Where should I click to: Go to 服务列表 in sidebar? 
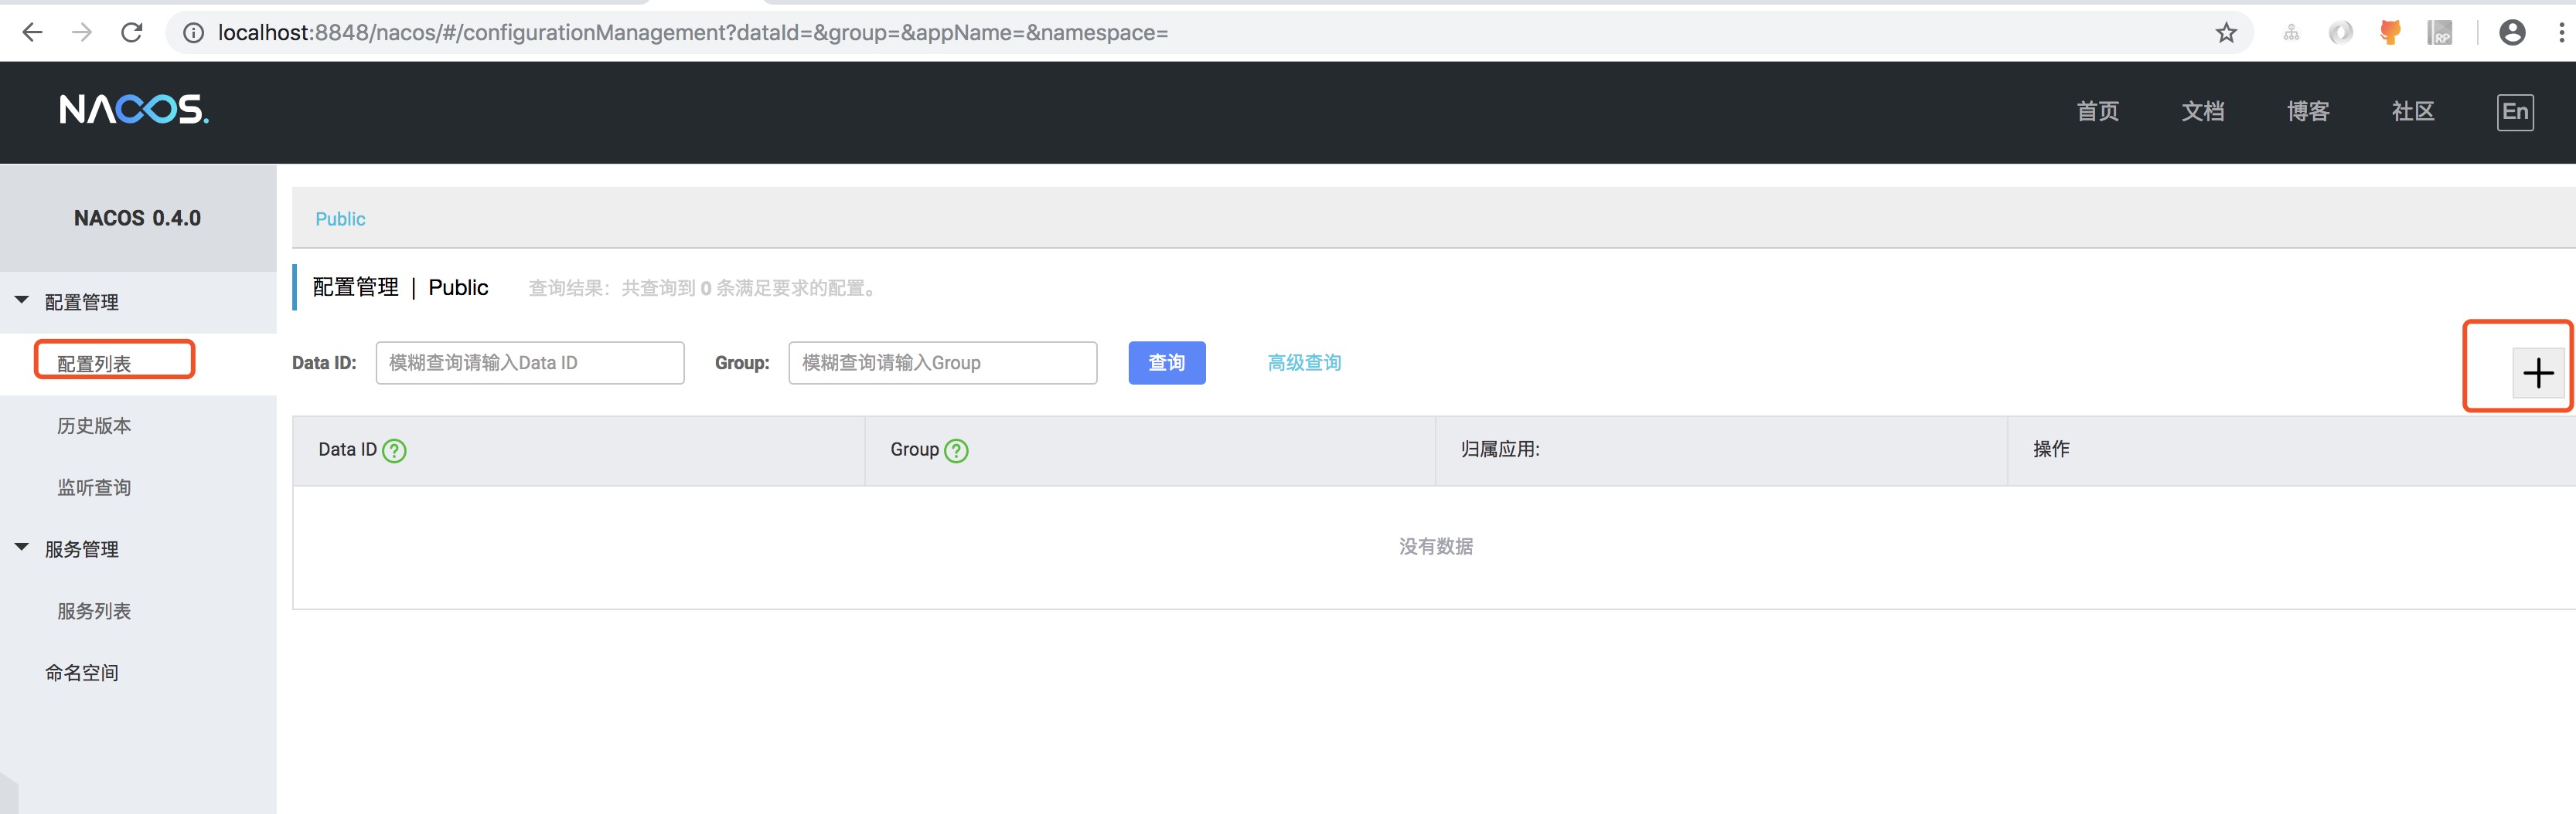(x=94, y=611)
